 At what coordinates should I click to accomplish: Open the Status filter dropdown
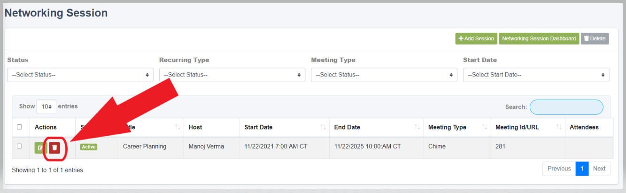80,75
